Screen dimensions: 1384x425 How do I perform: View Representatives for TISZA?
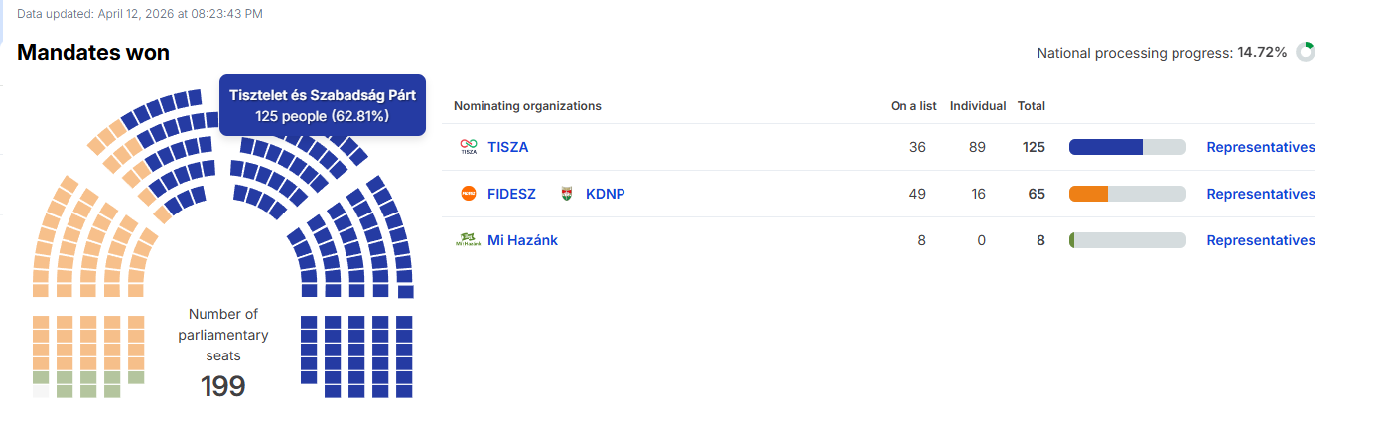click(1260, 147)
